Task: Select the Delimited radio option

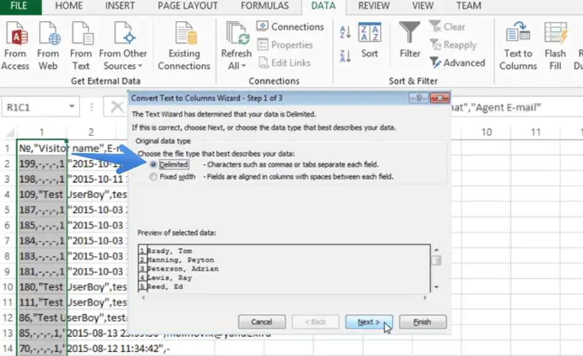Action: 153,164
